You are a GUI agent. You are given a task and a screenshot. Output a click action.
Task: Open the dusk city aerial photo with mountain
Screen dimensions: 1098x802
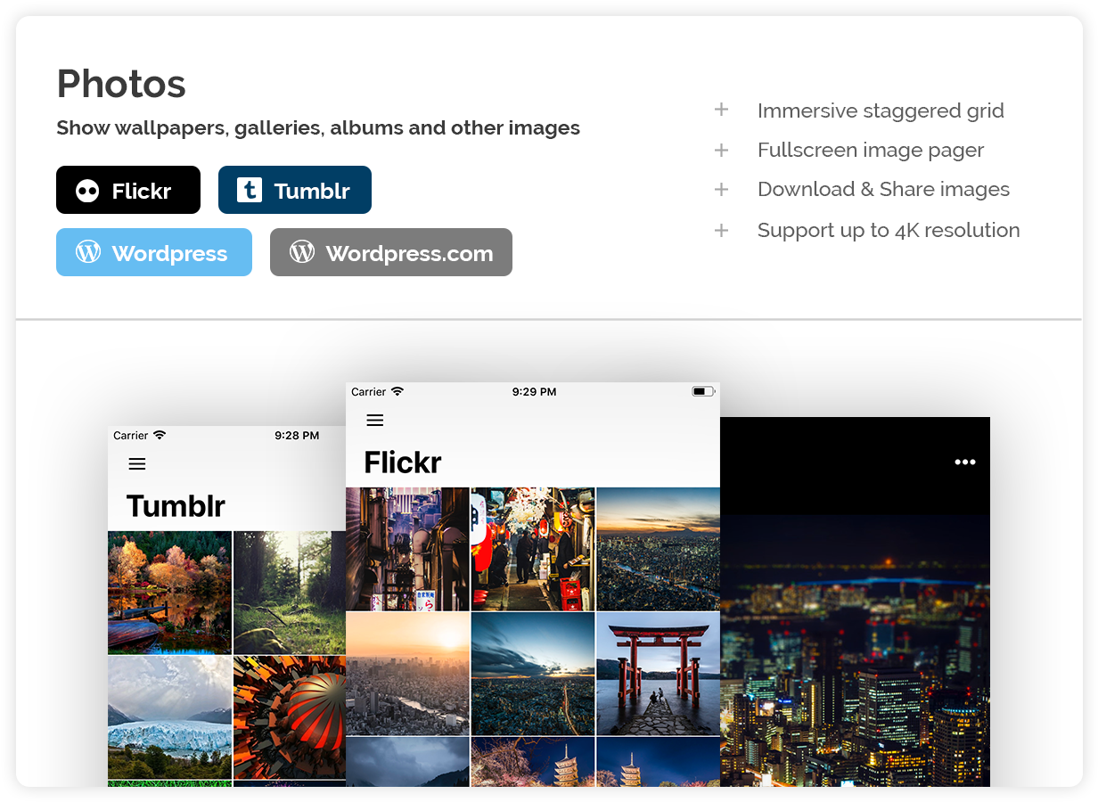(x=658, y=549)
